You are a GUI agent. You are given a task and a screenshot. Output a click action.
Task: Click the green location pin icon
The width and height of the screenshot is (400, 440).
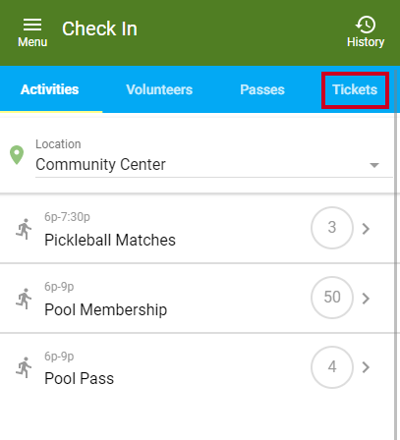pyautogui.click(x=17, y=154)
